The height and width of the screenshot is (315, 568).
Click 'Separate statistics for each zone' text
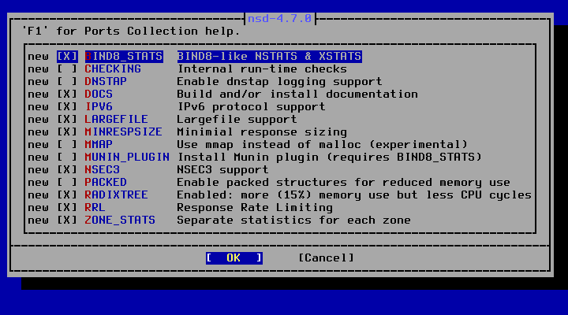coord(293,220)
